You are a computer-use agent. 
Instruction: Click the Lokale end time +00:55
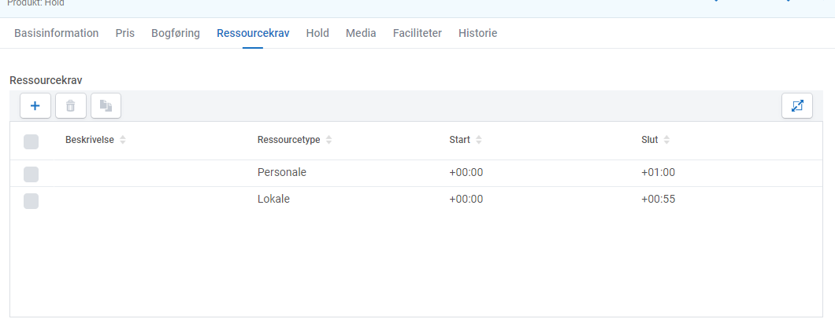tap(659, 200)
